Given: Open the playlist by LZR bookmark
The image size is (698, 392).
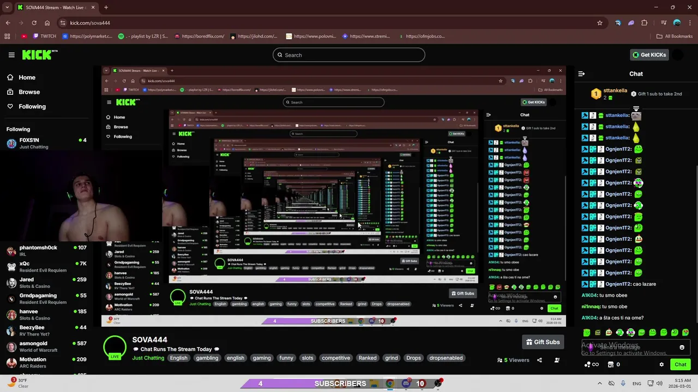Looking at the screenshot, I should (143, 36).
